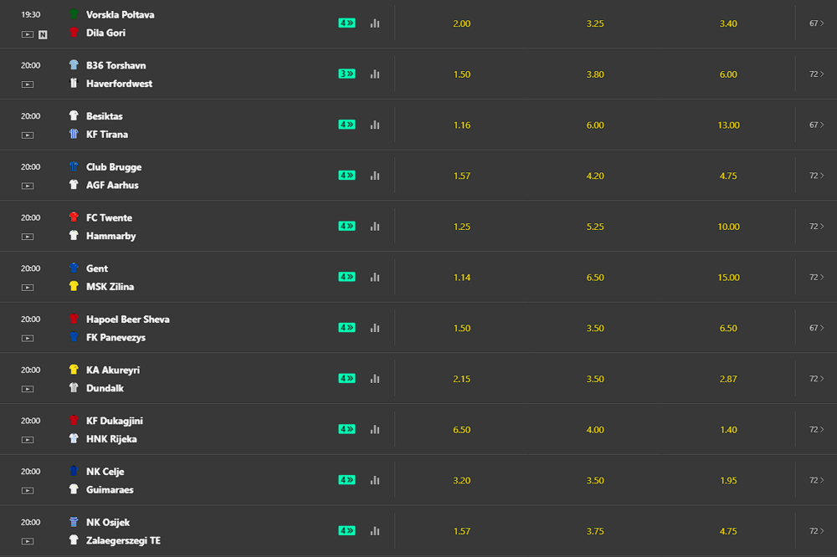The height and width of the screenshot is (557, 837).
Task: Click the neutral venue N icon for Vorskla Poltava
Action: point(43,34)
